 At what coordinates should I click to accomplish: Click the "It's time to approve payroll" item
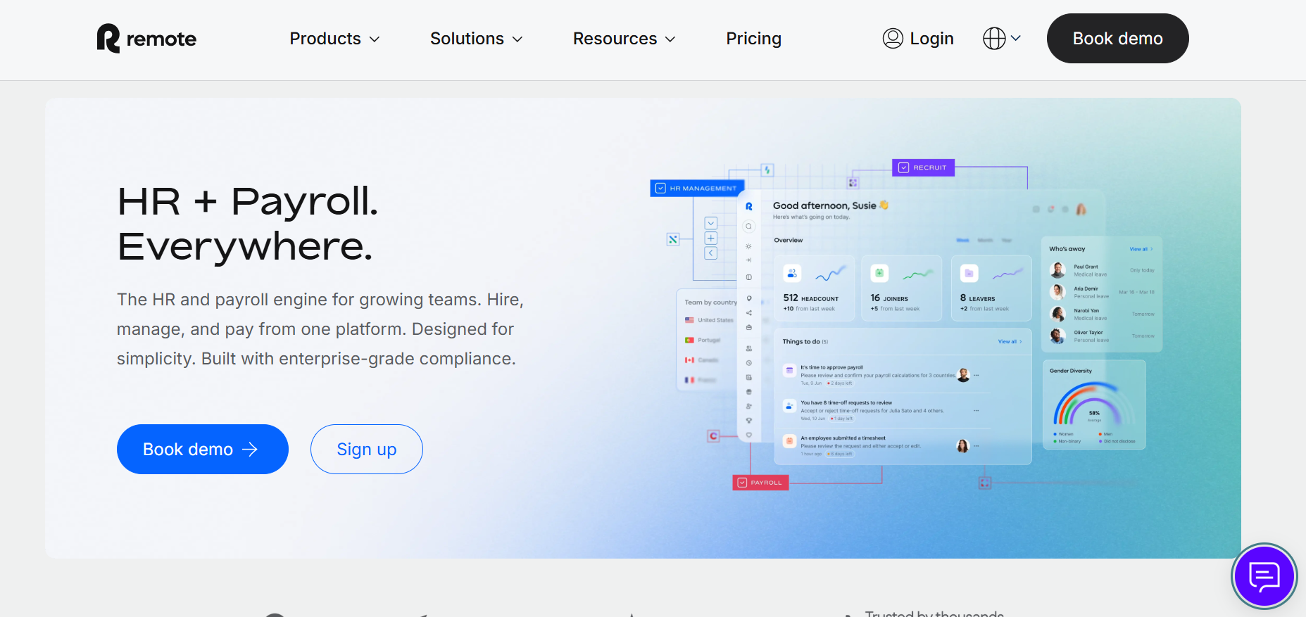coord(881,375)
